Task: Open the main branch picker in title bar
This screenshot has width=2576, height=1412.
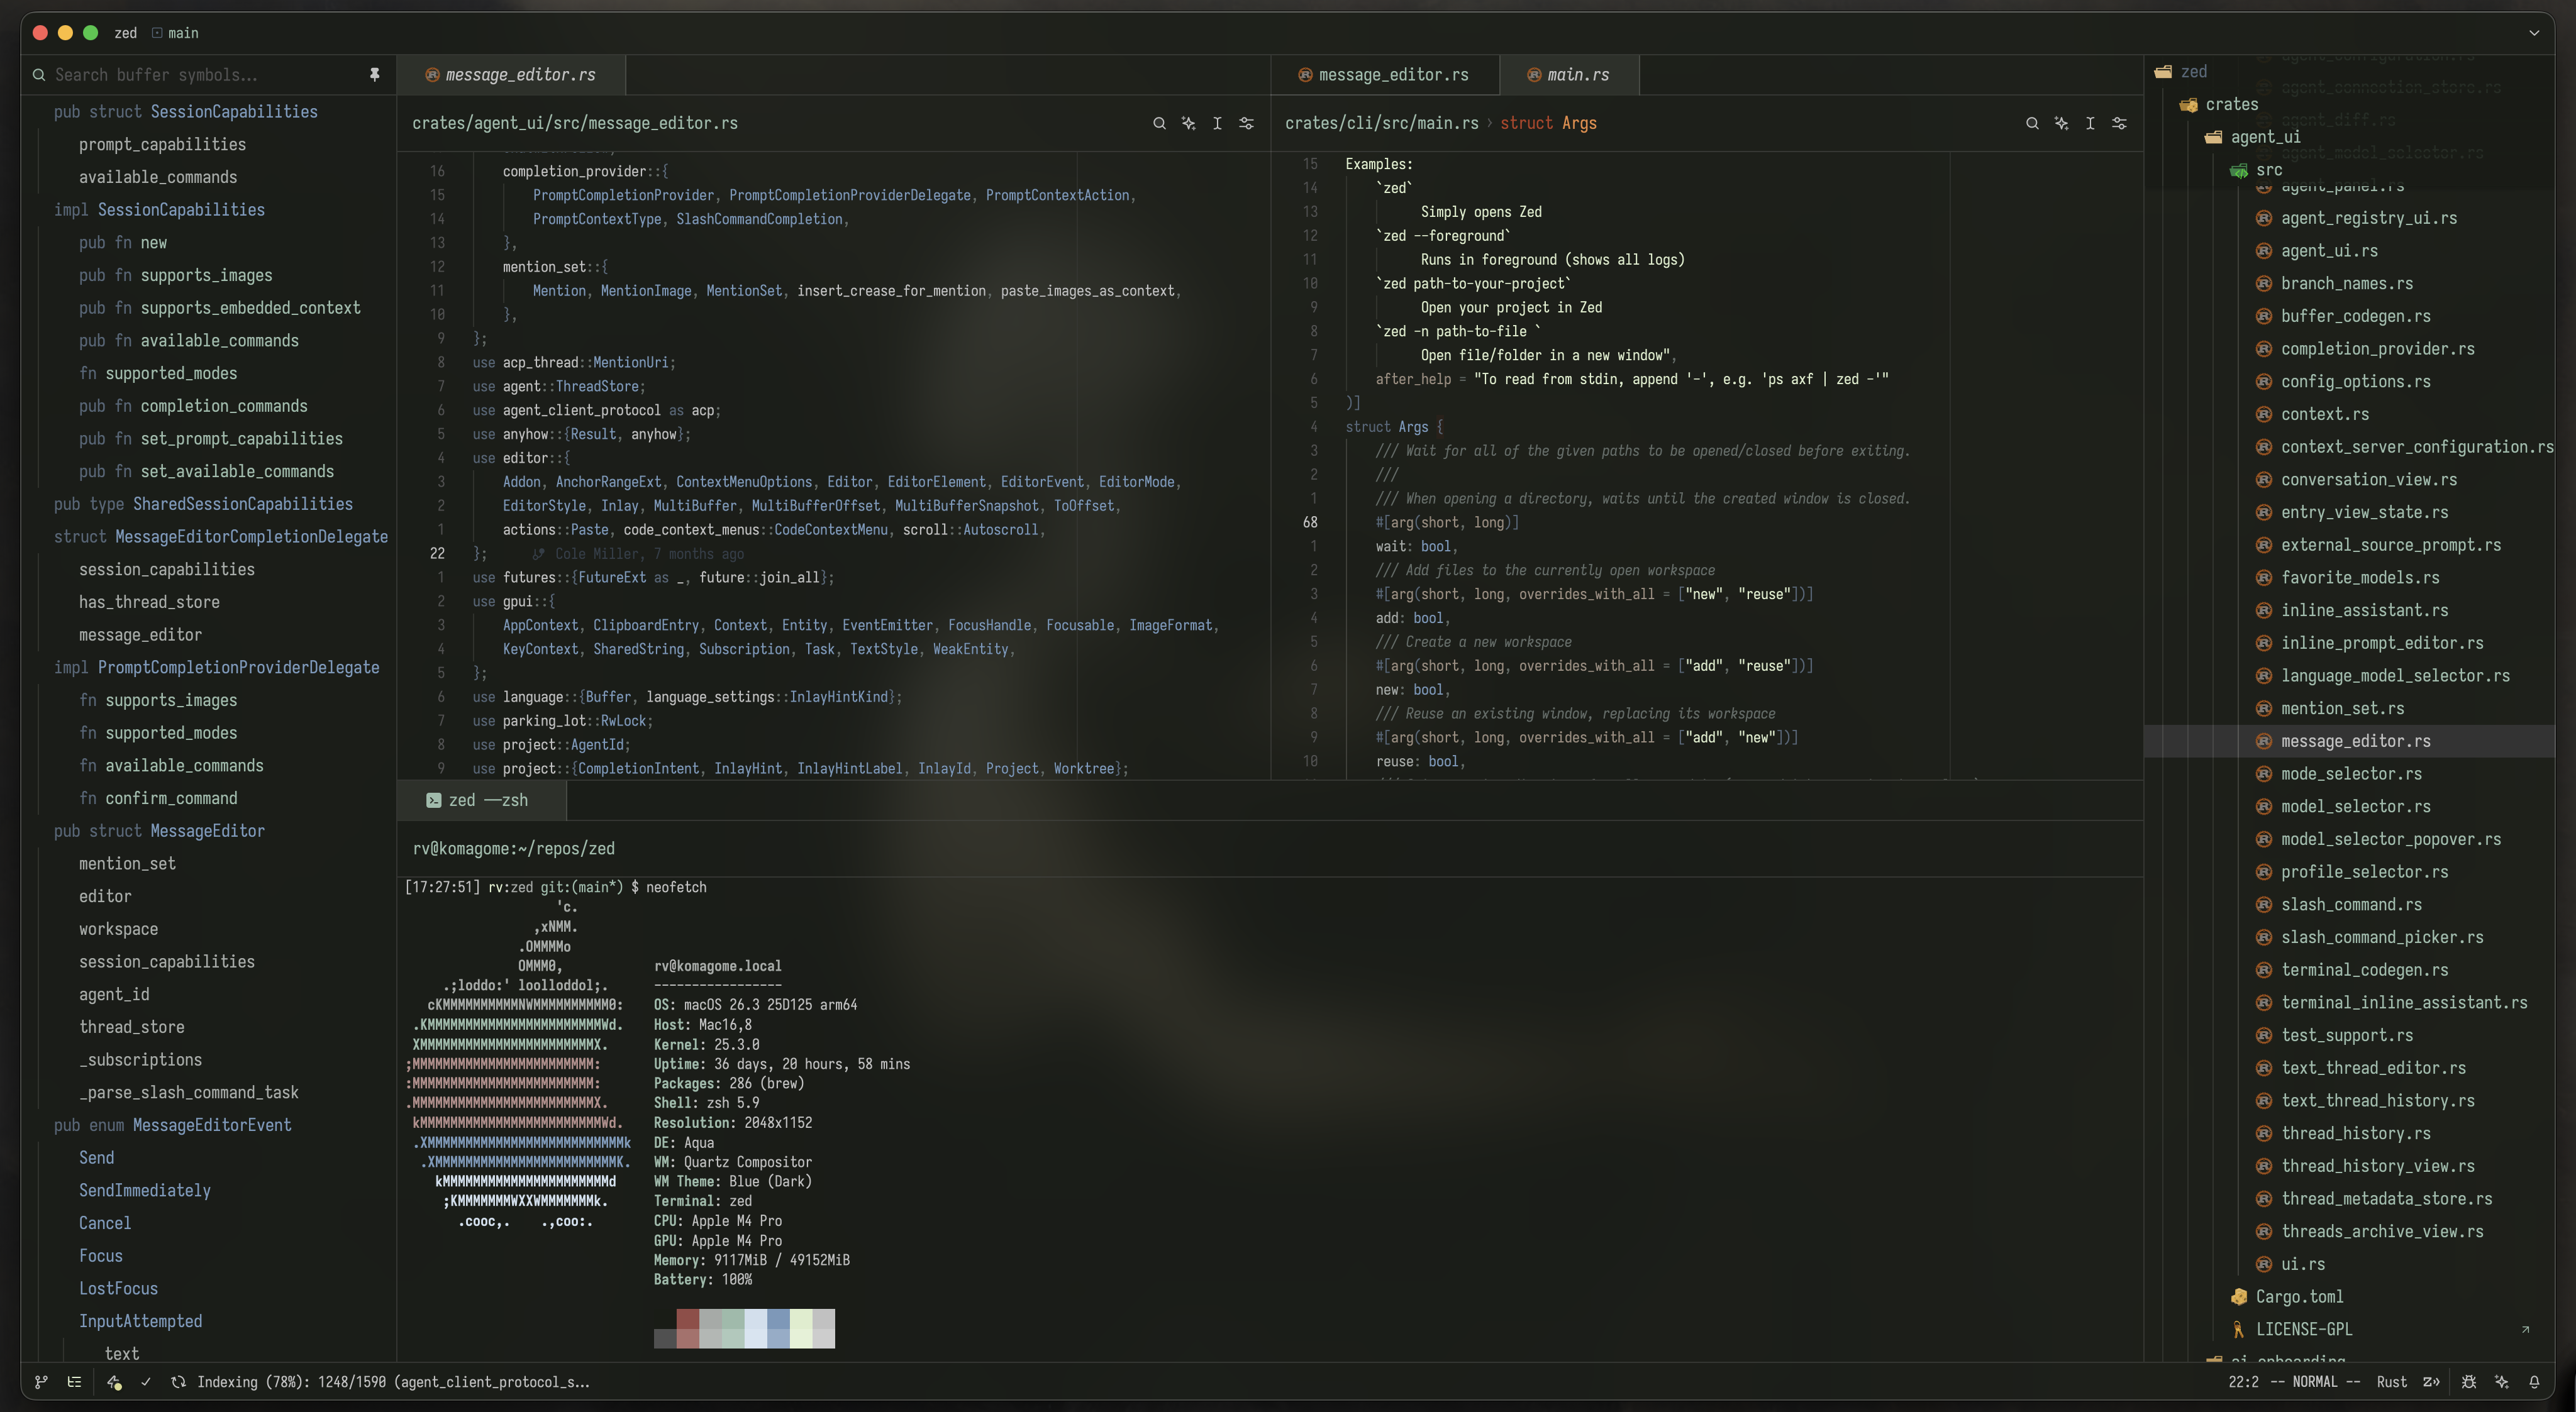Action: (176, 33)
